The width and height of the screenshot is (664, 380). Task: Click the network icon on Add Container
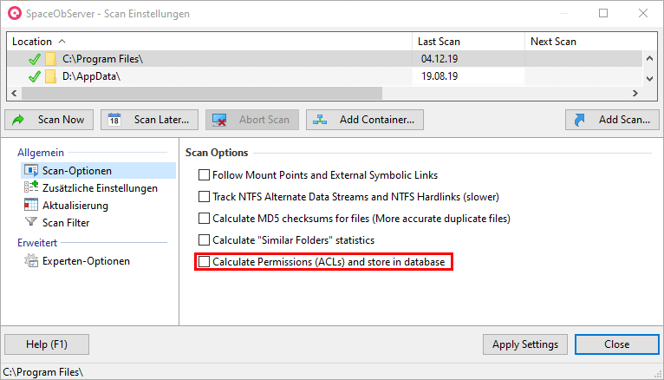coord(320,120)
